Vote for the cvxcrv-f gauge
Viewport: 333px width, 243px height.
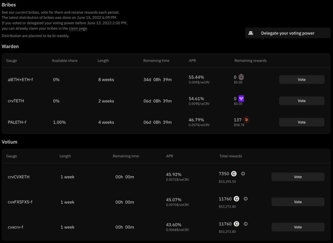click(x=298, y=227)
